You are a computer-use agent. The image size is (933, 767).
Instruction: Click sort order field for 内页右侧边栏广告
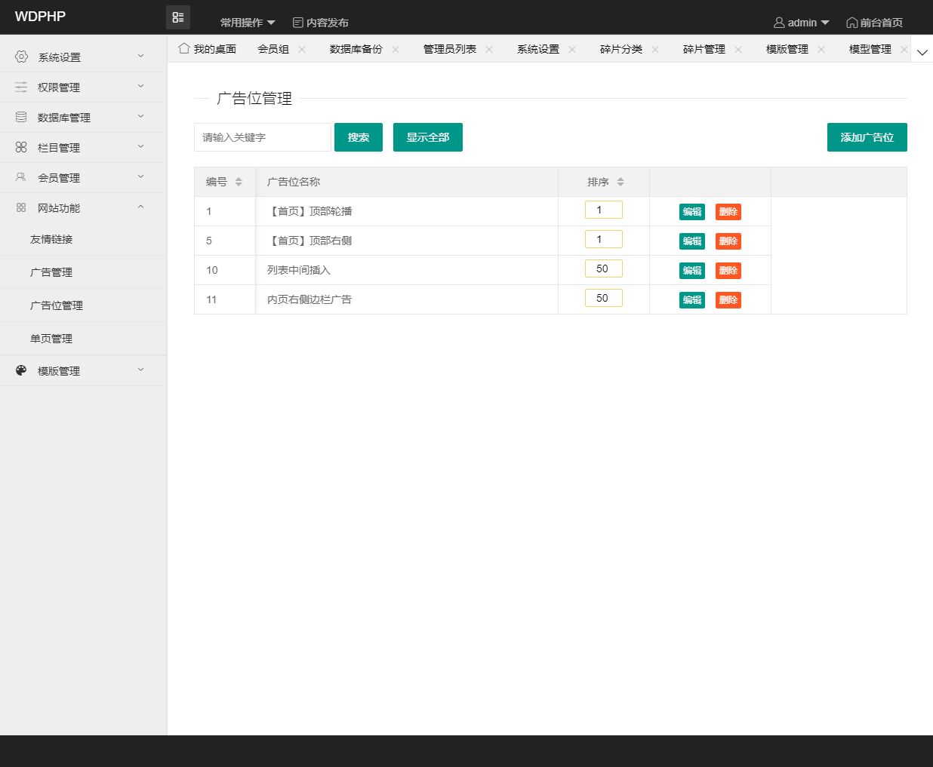(604, 298)
